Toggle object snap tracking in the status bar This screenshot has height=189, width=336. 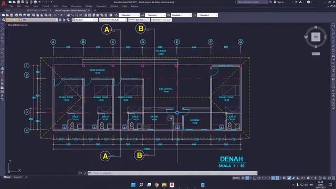(273, 178)
